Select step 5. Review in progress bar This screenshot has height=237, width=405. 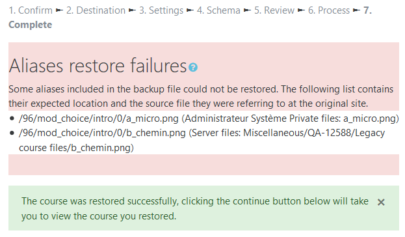pos(274,10)
